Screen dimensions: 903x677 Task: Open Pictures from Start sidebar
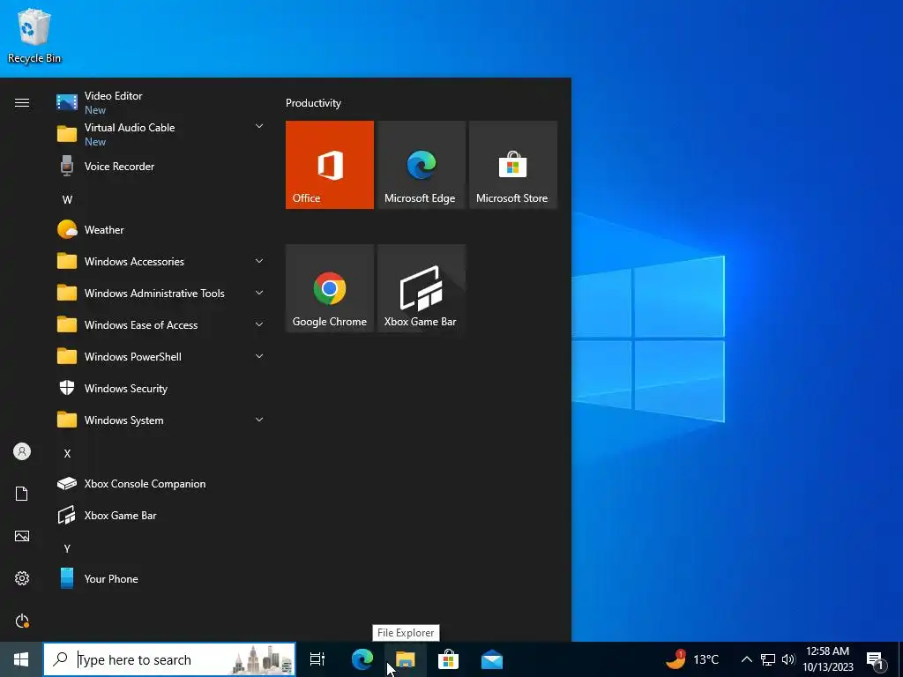click(22, 536)
